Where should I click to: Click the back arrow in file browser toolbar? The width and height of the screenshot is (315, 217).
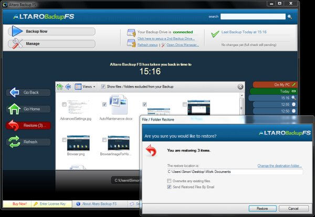pos(68,86)
